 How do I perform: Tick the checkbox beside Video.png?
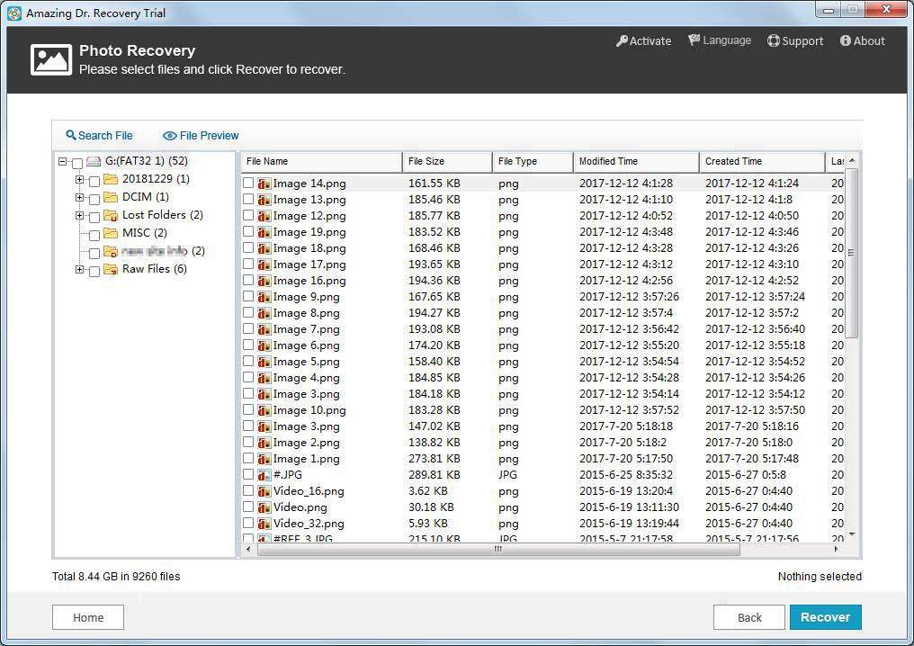click(248, 507)
